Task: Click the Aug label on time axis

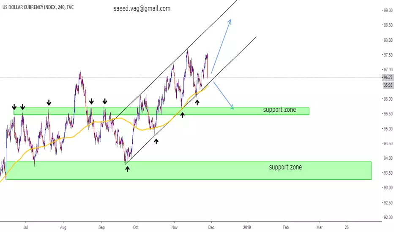Action: 63,227
